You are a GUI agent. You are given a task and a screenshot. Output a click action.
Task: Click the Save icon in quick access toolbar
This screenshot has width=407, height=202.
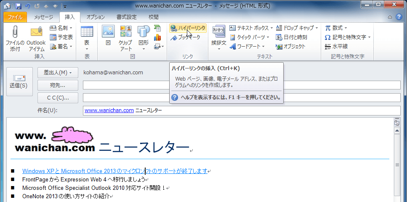(18, 6)
